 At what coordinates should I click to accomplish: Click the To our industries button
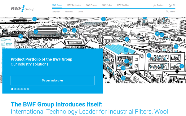53,80
